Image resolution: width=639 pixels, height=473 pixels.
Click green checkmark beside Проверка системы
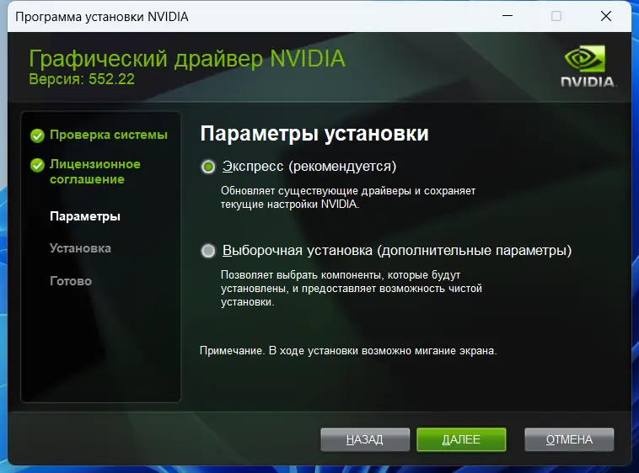point(37,136)
